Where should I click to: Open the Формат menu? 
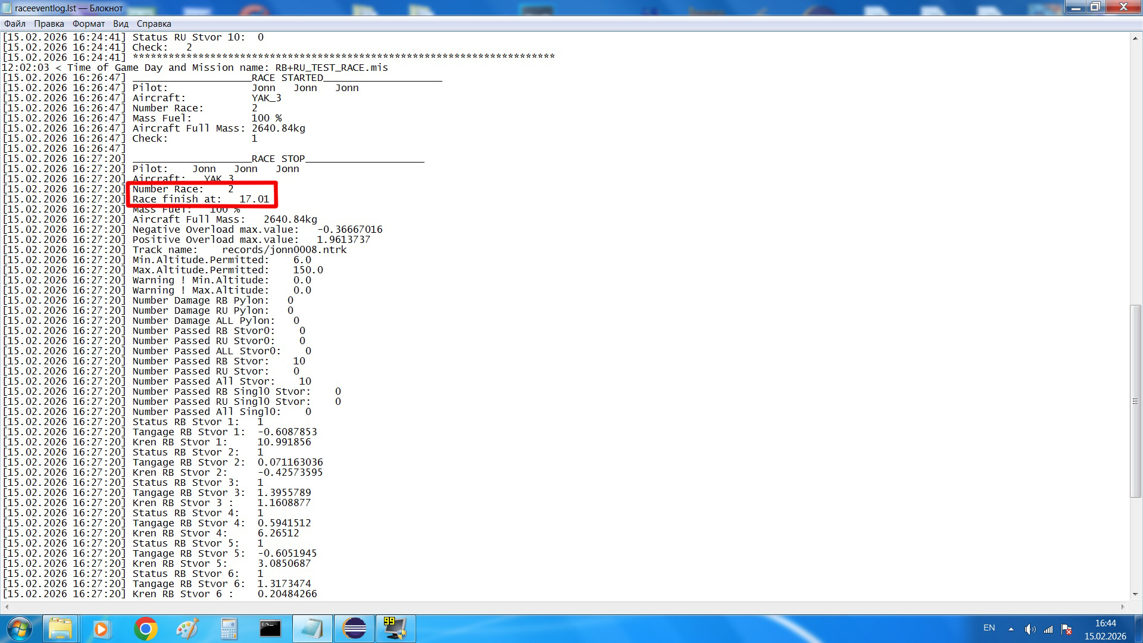(x=89, y=24)
